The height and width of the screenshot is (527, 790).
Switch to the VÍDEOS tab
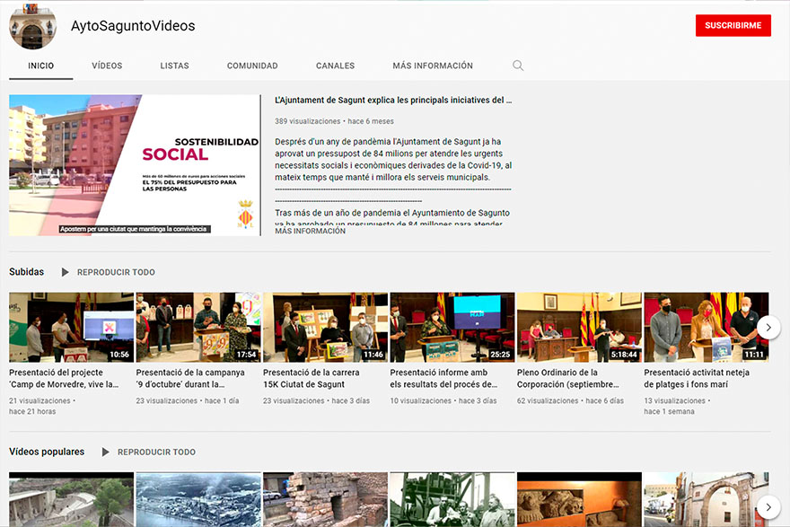(x=106, y=65)
